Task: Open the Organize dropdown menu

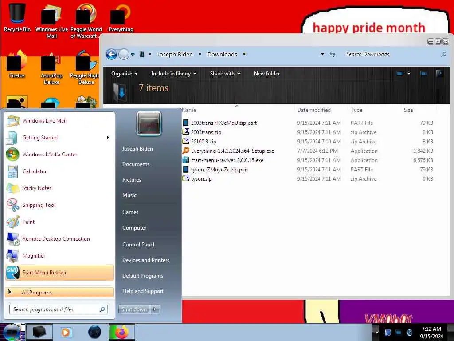Action: pyautogui.click(x=125, y=74)
